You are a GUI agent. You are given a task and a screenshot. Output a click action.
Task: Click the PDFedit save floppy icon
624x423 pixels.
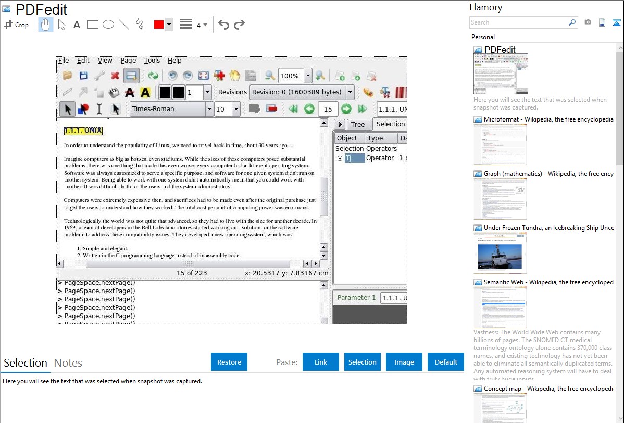(x=83, y=75)
